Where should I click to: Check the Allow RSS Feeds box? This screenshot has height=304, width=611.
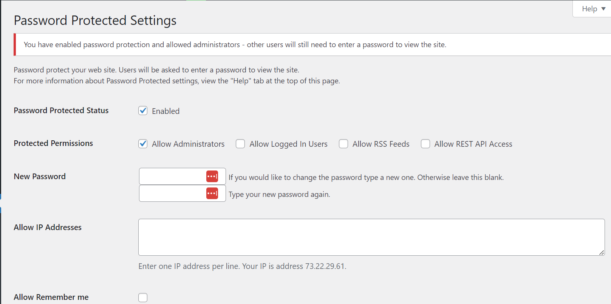coord(343,144)
